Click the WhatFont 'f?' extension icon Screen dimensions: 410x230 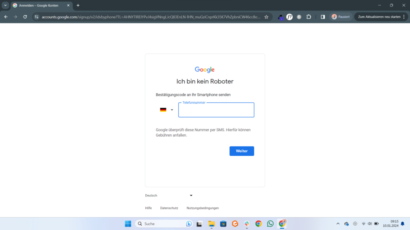289,17
